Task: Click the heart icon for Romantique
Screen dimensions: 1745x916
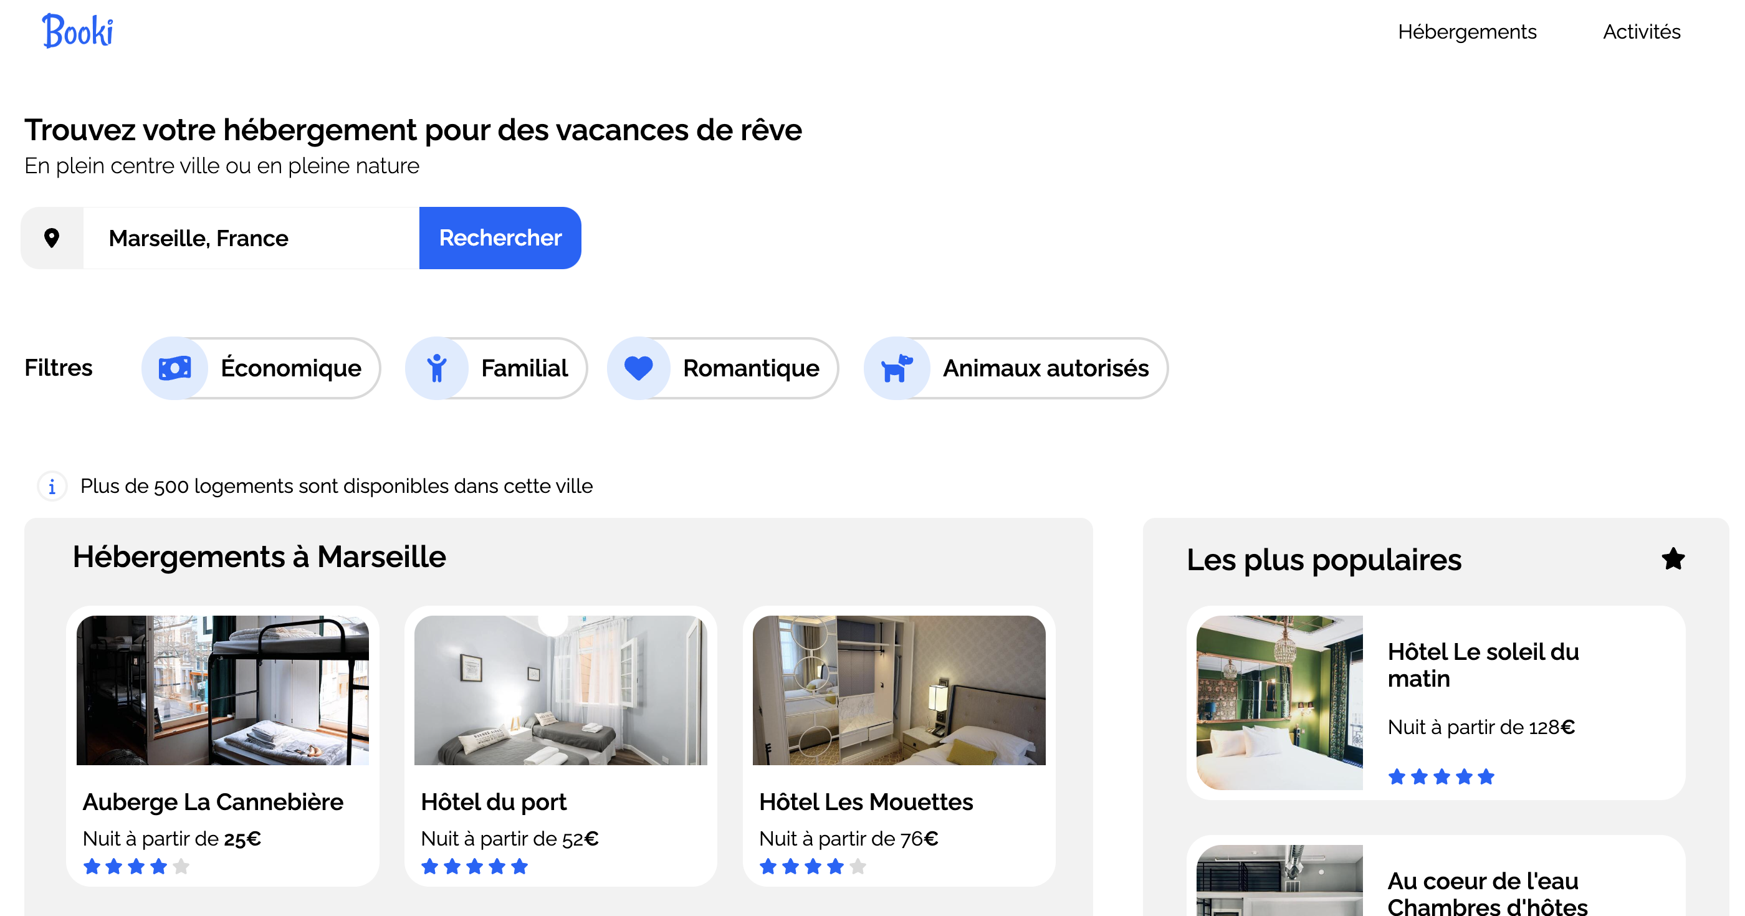Action: coord(638,368)
